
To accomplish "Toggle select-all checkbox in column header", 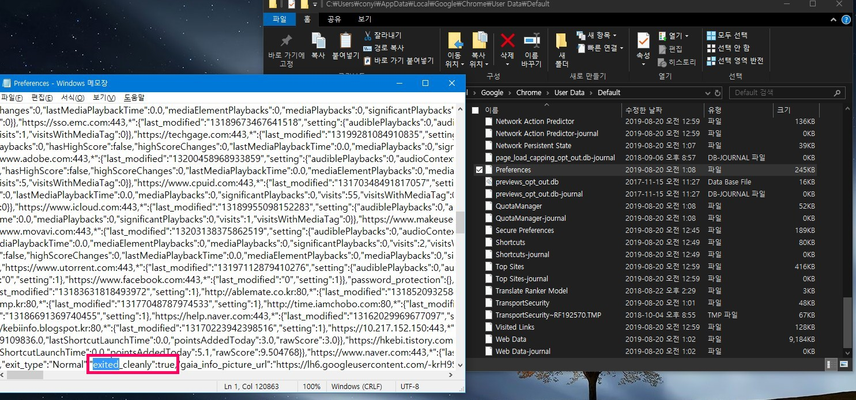I will [475, 110].
